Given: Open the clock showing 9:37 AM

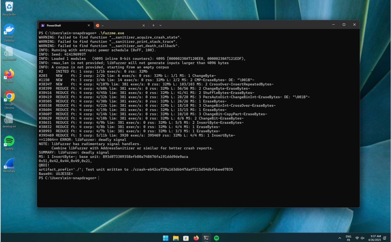Looking at the screenshot, I should click(x=375, y=238).
